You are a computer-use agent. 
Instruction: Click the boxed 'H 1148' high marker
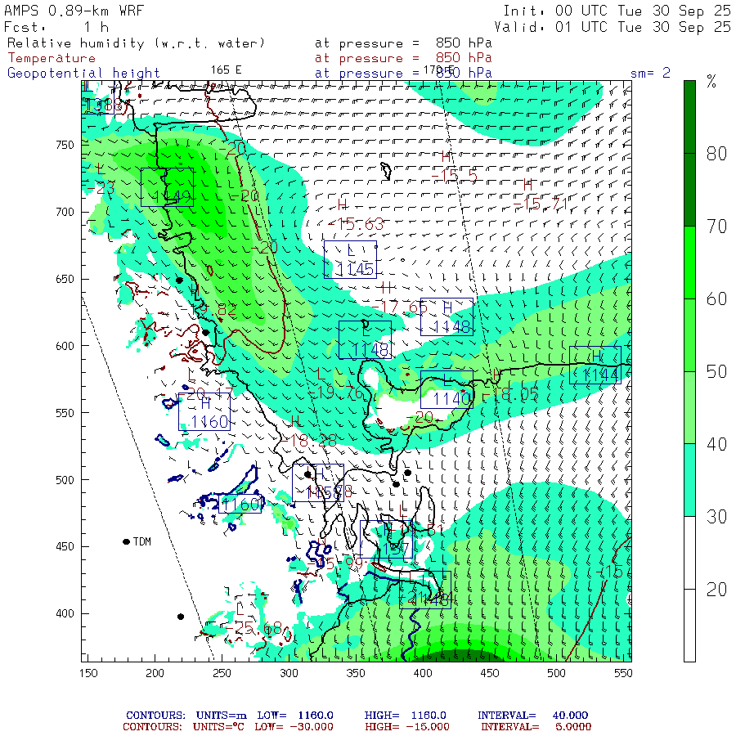click(x=447, y=316)
